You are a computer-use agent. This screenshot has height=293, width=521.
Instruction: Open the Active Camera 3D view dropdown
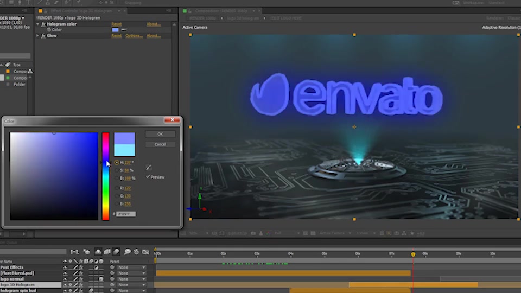(335, 233)
